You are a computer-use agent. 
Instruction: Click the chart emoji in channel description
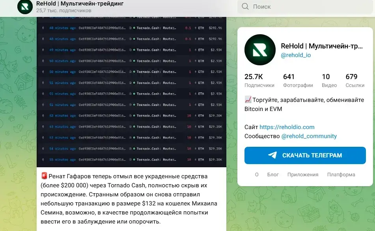coord(248,100)
